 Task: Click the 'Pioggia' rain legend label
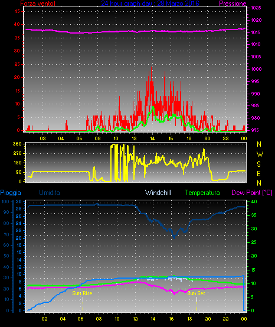coord(11,193)
